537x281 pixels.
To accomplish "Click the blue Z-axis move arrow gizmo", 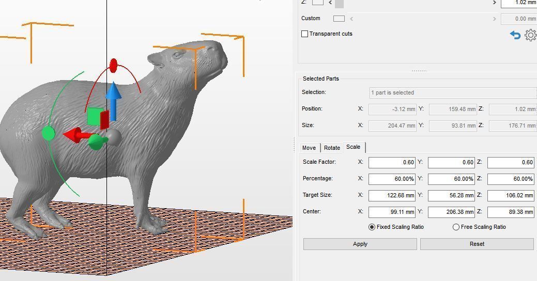I will [113, 101].
